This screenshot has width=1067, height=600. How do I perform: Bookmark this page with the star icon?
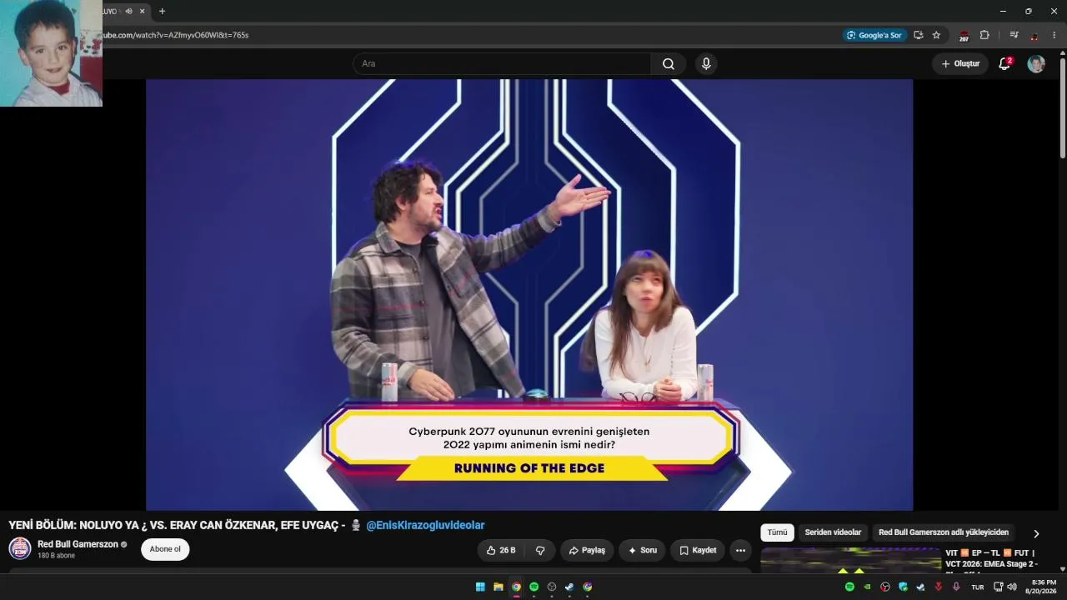(x=936, y=35)
